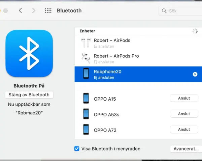Select the Robert – AirPods row
This screenshot has height=161, width=202.
[x=138, y=43]
